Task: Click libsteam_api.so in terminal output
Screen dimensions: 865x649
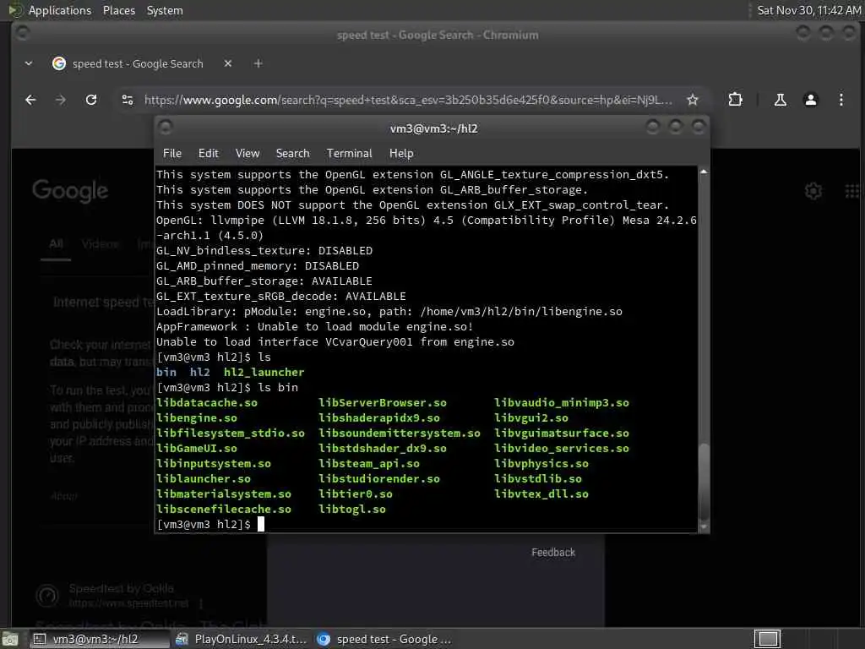Action: 369,464
